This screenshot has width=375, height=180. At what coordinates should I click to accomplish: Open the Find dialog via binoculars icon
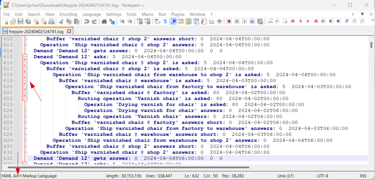coord(104,22)
